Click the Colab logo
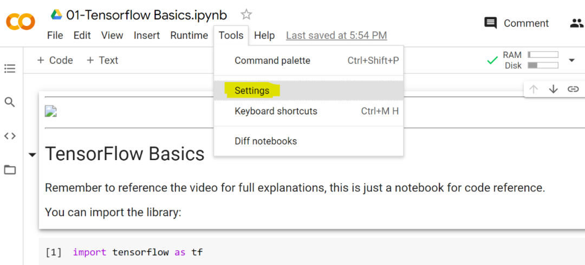 coord(20,22)
